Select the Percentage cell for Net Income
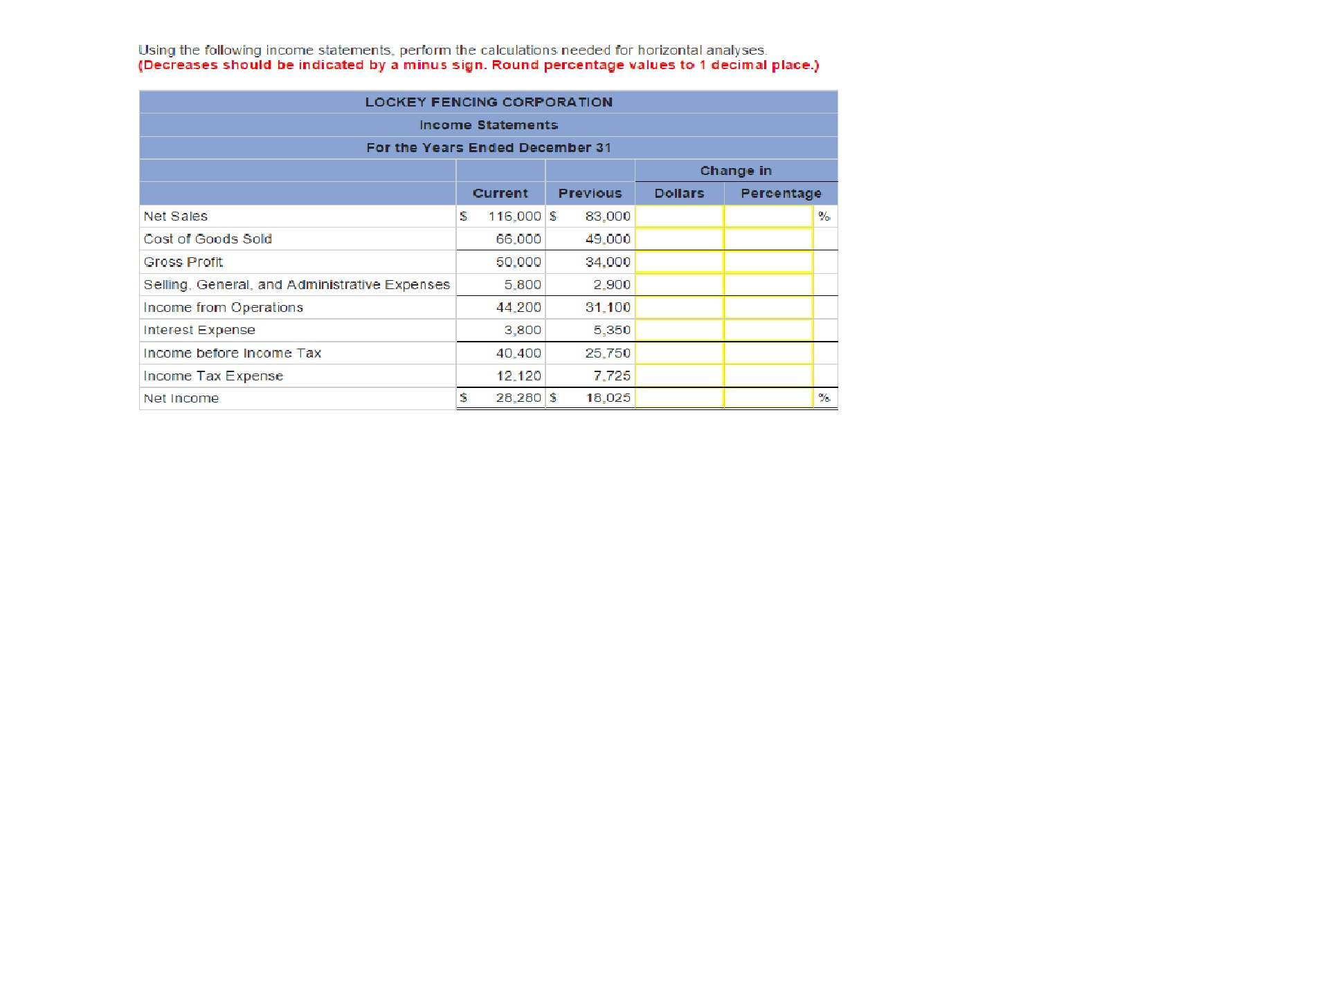Viewport: 1329px width, 989px height. coord(767,398)
